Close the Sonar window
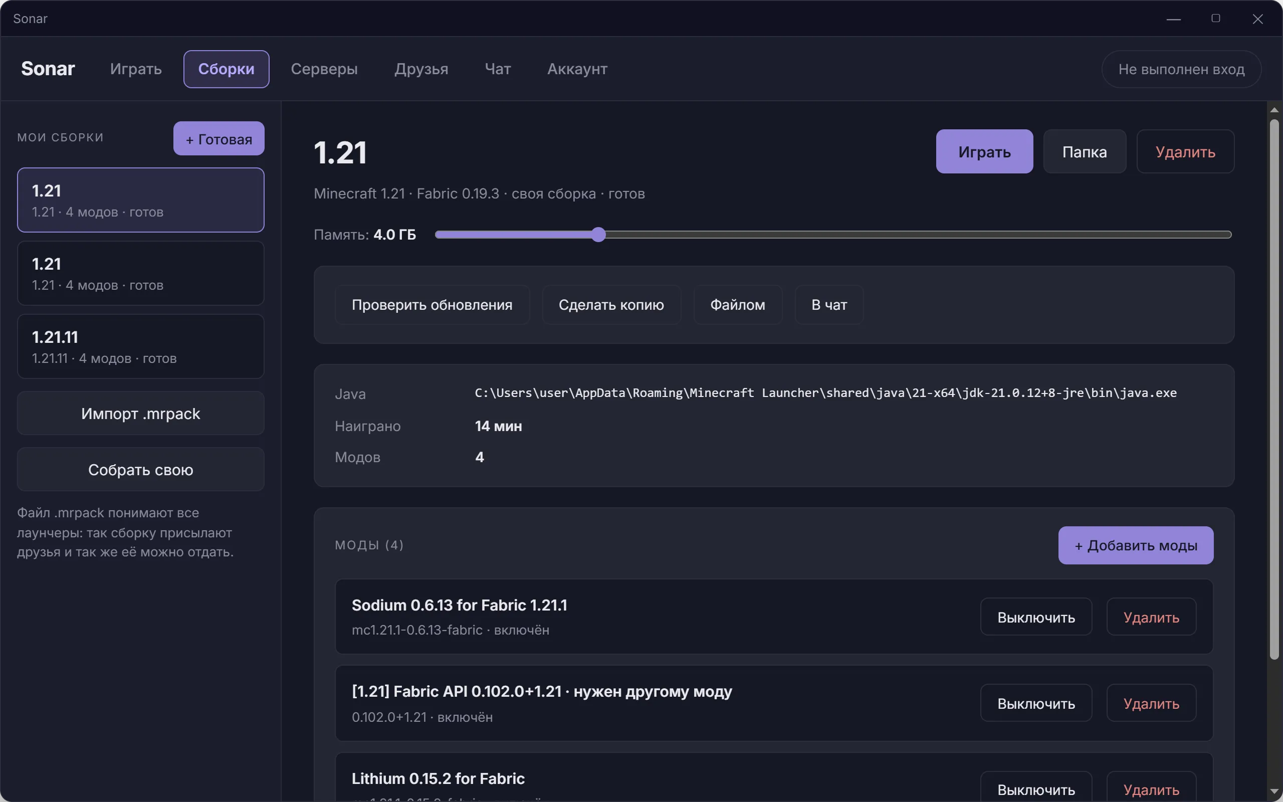The image size is (1283, 802). click(1257, 19)
